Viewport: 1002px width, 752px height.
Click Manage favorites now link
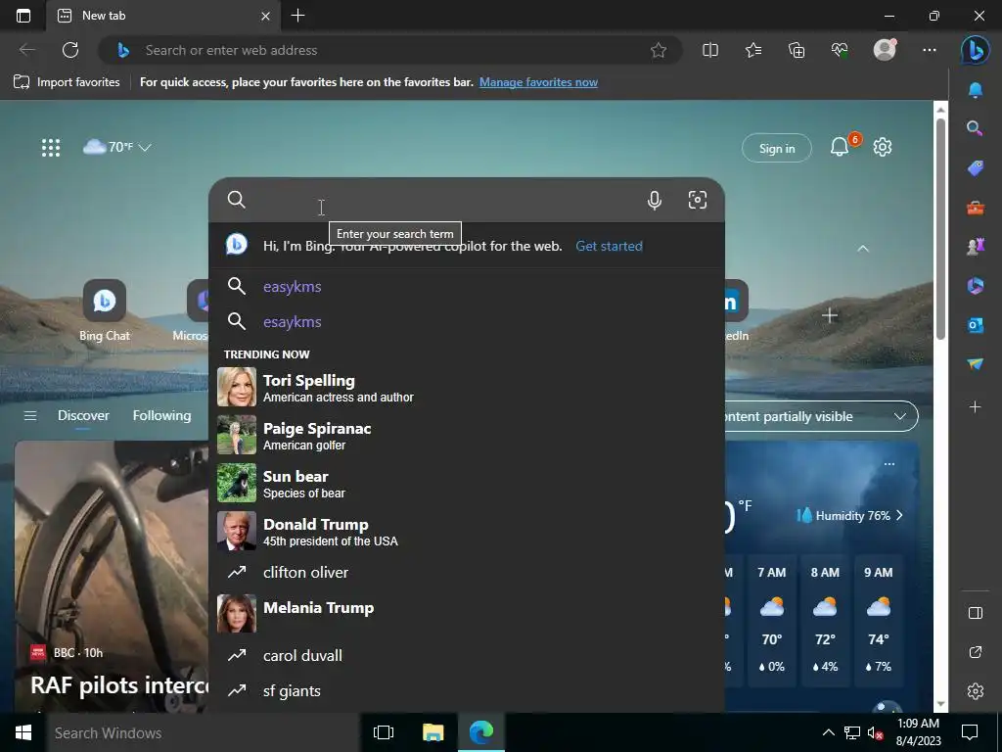(x=539, y=82)
